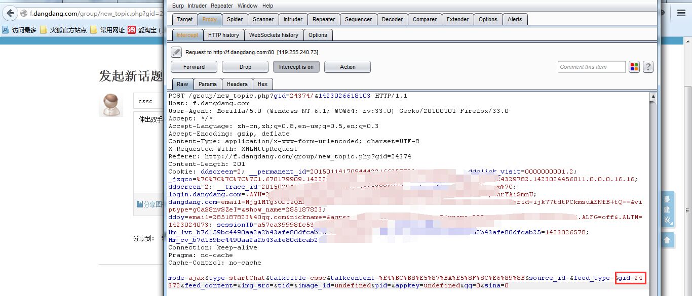The height and width of the screenshot is (296, 692).
Task: Select the Hex request view tab
Action: (x=262, y=84)
